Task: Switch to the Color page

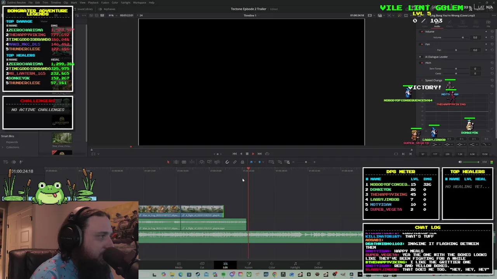Action: [272, 265]
